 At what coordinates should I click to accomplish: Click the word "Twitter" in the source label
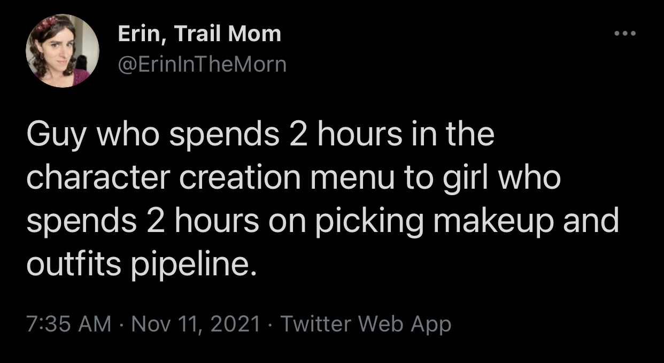click(315, 324)
